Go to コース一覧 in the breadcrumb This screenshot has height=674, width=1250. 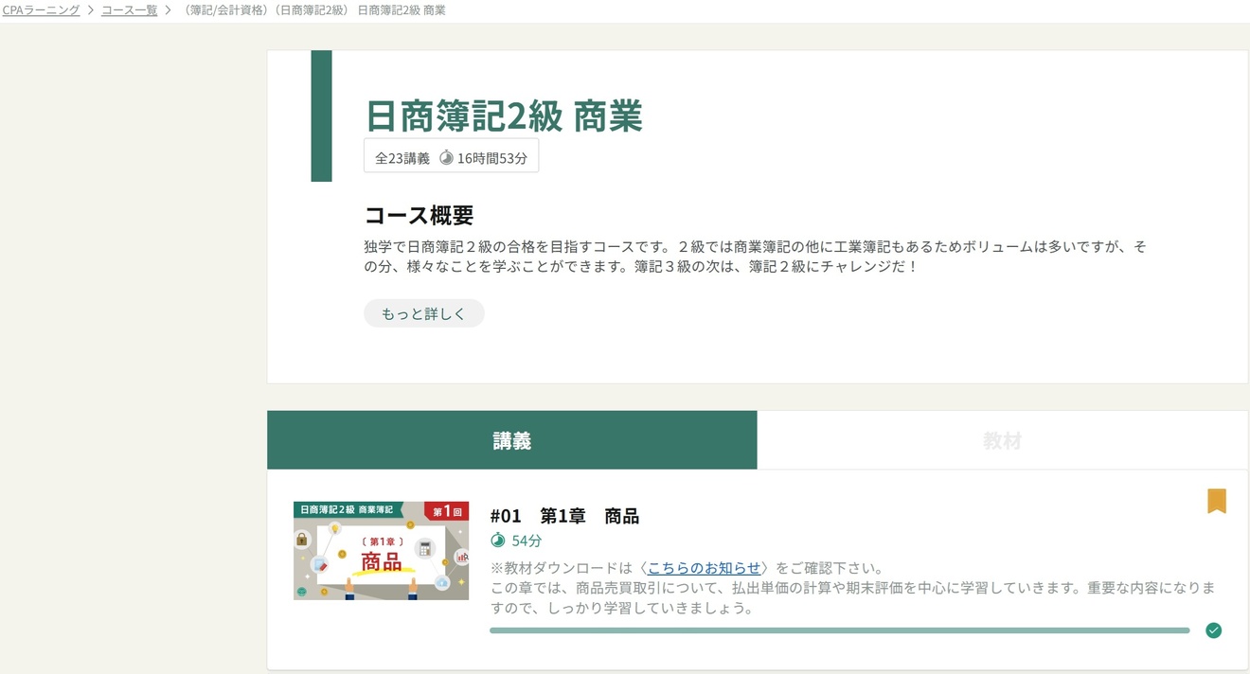click(x=130, y=10)
